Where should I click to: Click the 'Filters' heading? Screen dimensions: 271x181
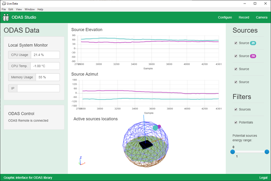click(242, 97)
